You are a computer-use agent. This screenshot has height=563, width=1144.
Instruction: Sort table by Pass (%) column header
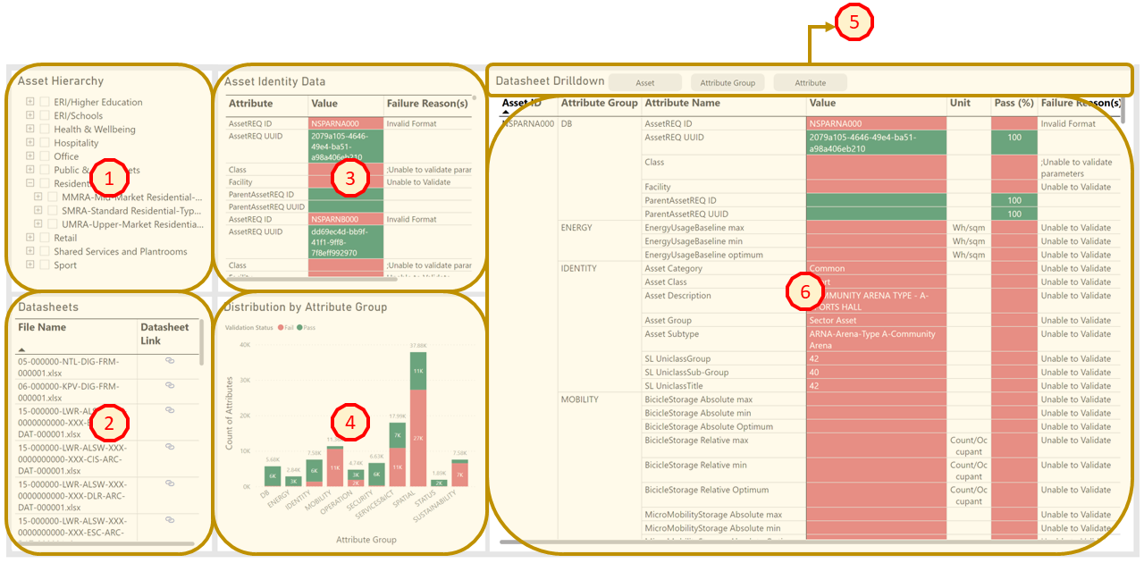[1014, 103]
